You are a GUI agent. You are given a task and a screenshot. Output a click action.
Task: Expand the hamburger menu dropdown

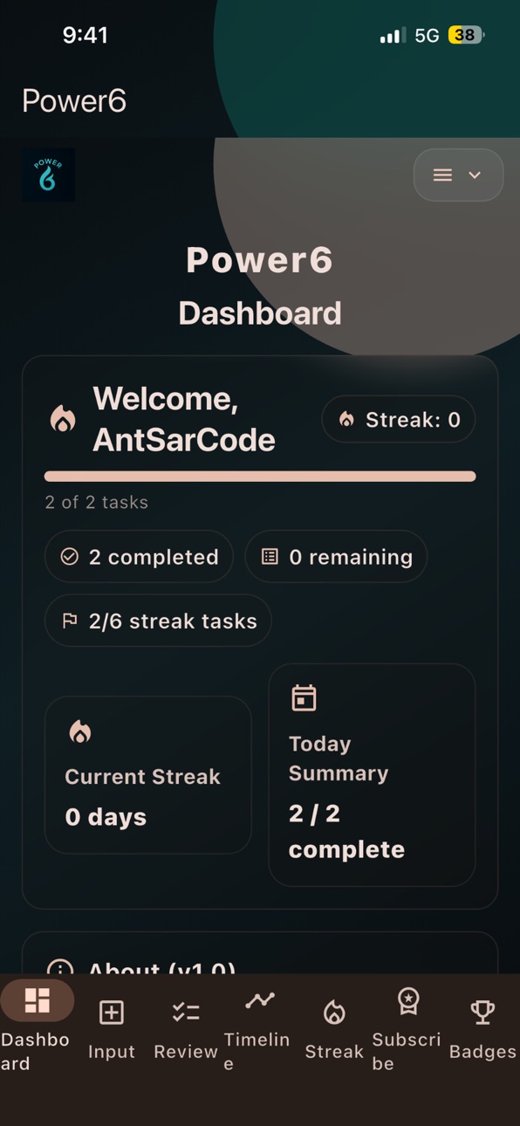coord(458,175)
